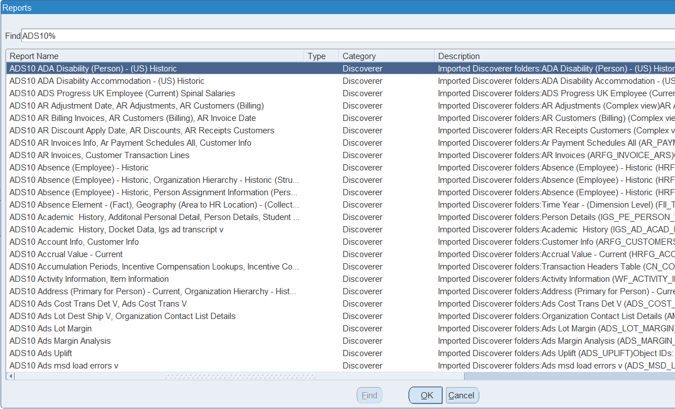
Task: Select ADS10 Academic History, Additonal Personal Detail row
Action: point(341,217)
